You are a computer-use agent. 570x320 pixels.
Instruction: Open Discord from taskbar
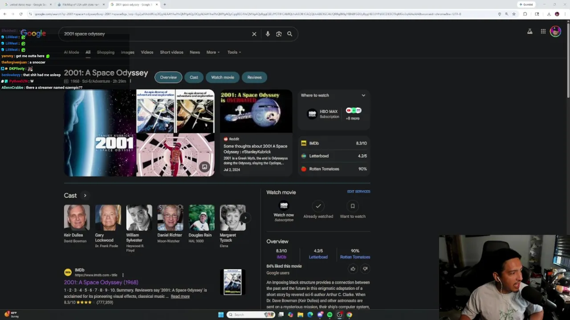pyautogui.click(x=320, y=315)
